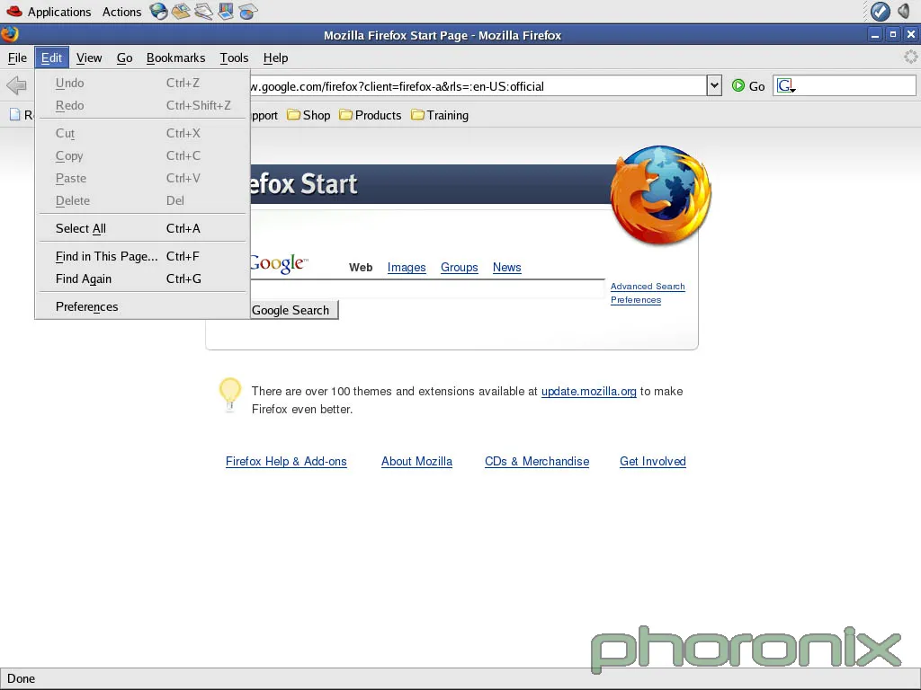Click the Back arrow in the navigation toolbar
921x690 pixels.
tap(16, 85)
